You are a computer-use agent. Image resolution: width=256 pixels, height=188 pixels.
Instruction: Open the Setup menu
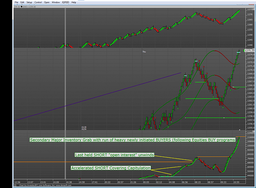pyautogui.click(x=29, y=2)
